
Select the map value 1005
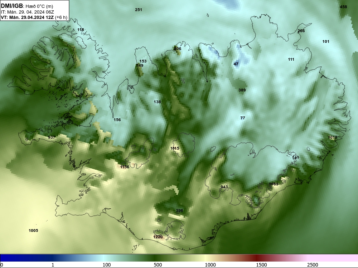(33, 230)
